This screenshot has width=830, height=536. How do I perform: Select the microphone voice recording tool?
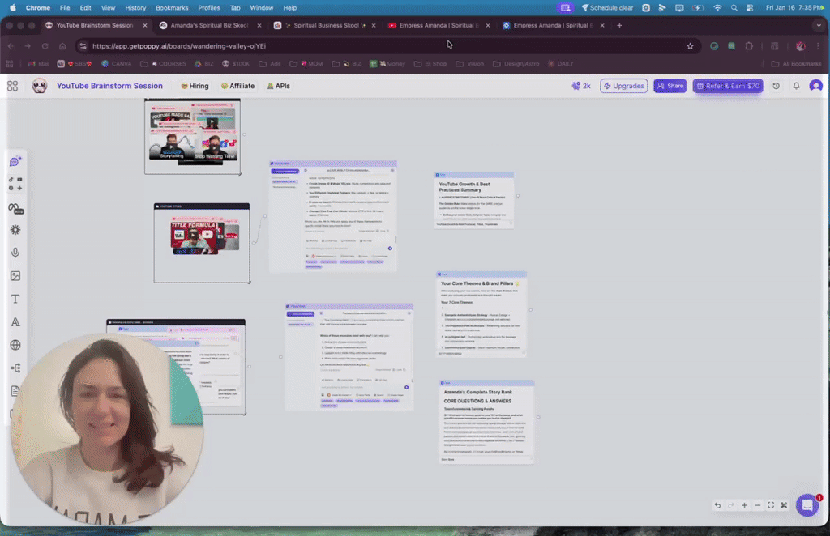click(15, 252)
